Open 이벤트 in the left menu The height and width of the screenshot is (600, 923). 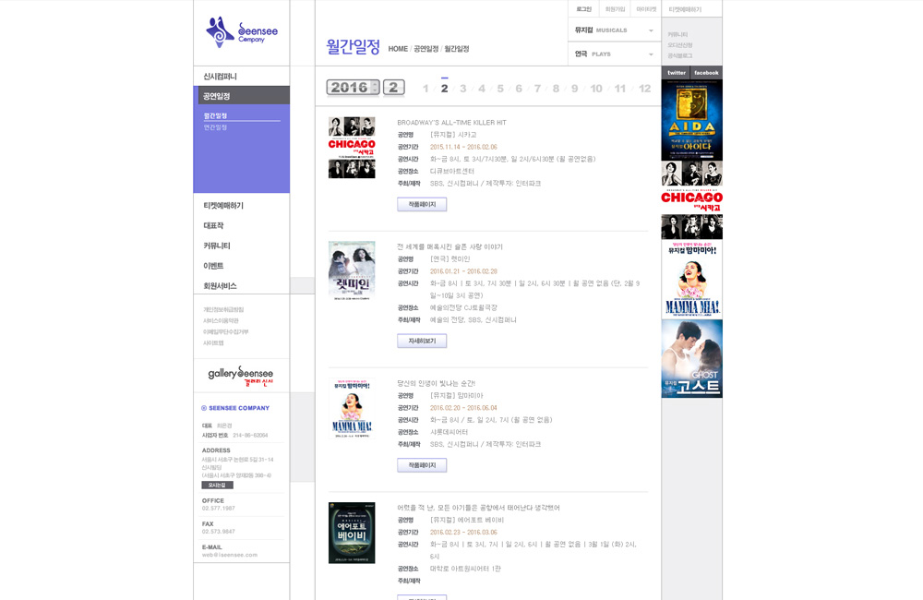click(x=214, y=266)
